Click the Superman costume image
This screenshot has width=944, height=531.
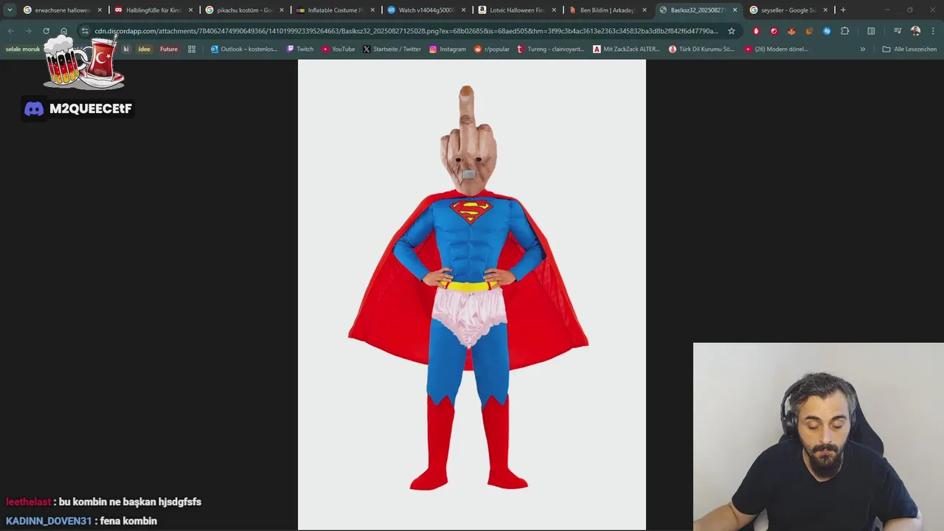472,295
